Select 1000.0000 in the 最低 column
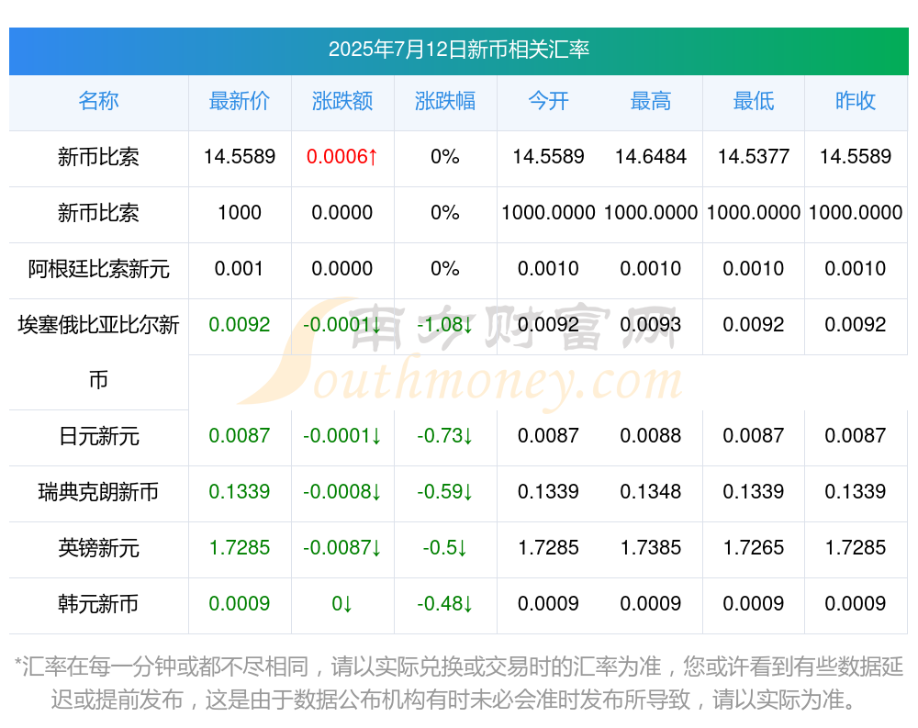The width and height of the screenshot is (918, 728). [754, 213]
